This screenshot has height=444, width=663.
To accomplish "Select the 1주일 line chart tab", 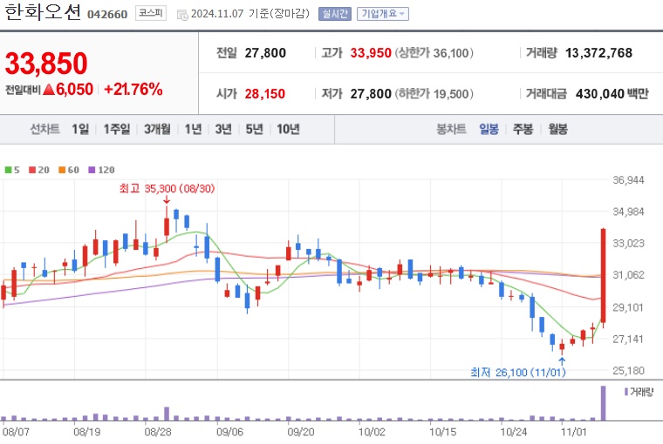I will [x=117, y=129].
